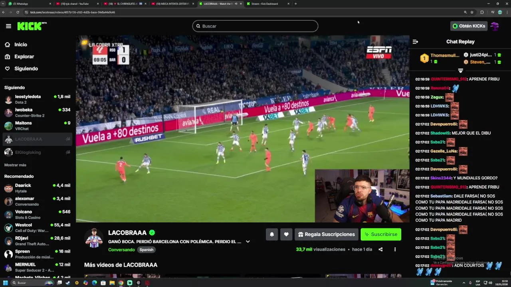
Task: Click the browser address bar URL
Action: [72, 12]
